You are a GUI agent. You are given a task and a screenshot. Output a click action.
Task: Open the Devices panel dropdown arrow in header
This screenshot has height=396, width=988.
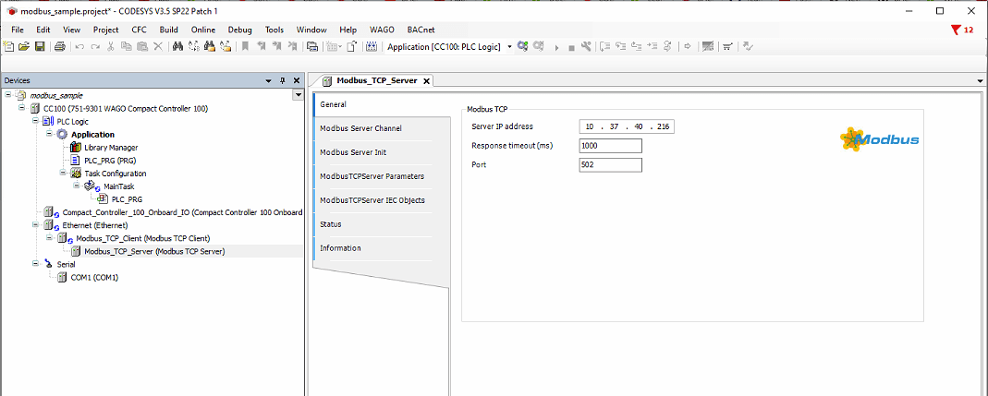pos(269,81)
